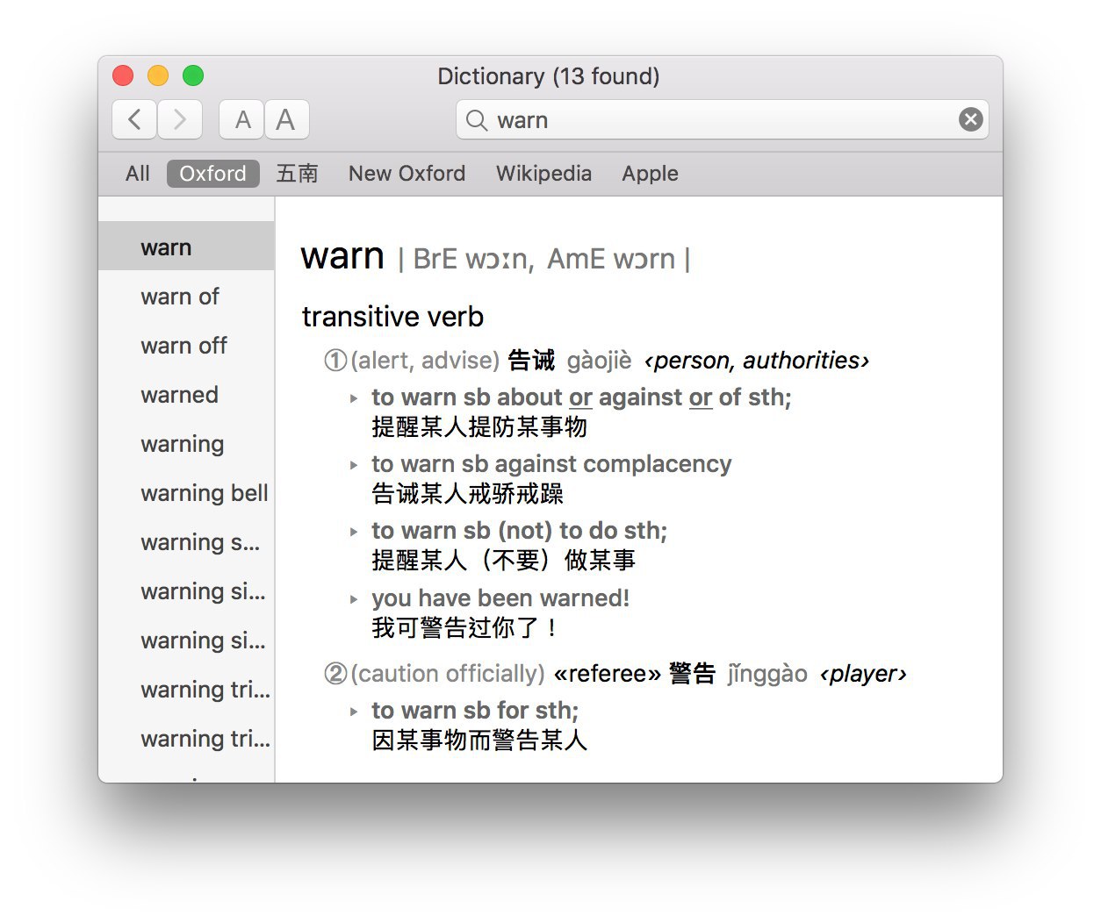Click the back navigation arrow
Viewport: 1101px width, 923px height.
click(x=134, y=119)
